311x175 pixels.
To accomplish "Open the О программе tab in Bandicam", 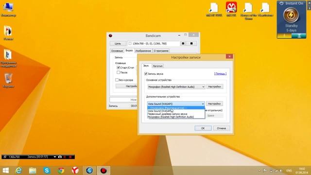I will 161,51.
